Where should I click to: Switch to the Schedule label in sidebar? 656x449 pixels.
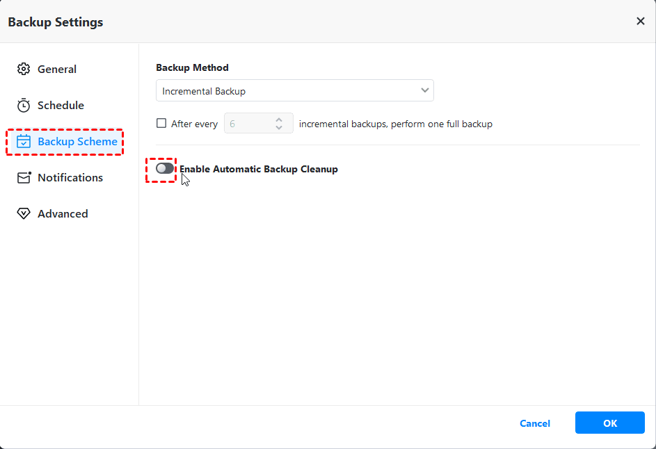tap(61, 106)
